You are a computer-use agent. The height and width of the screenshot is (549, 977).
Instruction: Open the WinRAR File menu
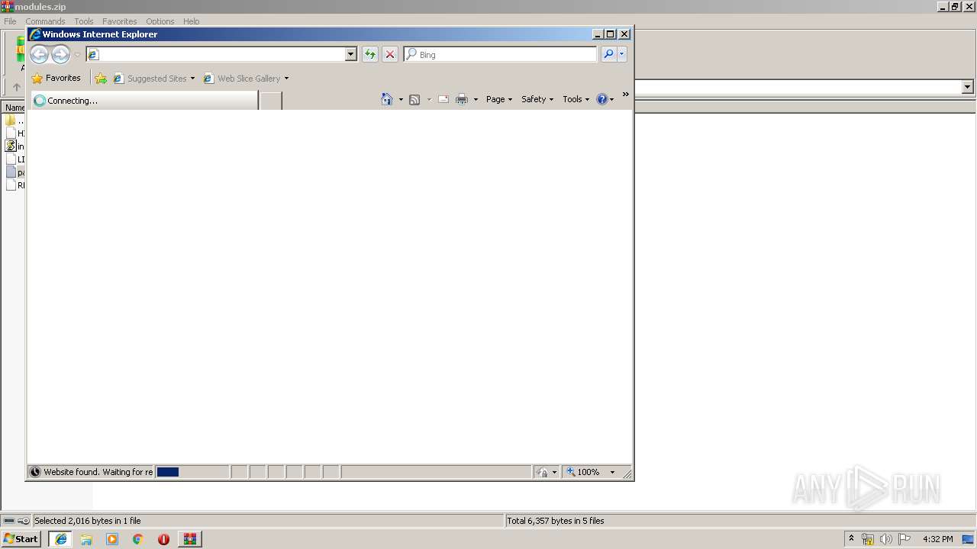(x=10, y=21)
